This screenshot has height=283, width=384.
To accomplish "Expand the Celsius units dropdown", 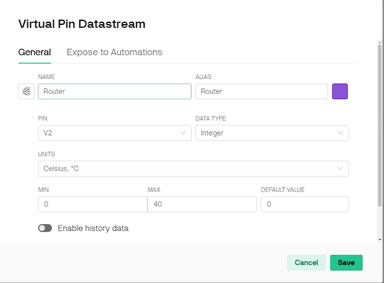I will (x=187, y=169).
